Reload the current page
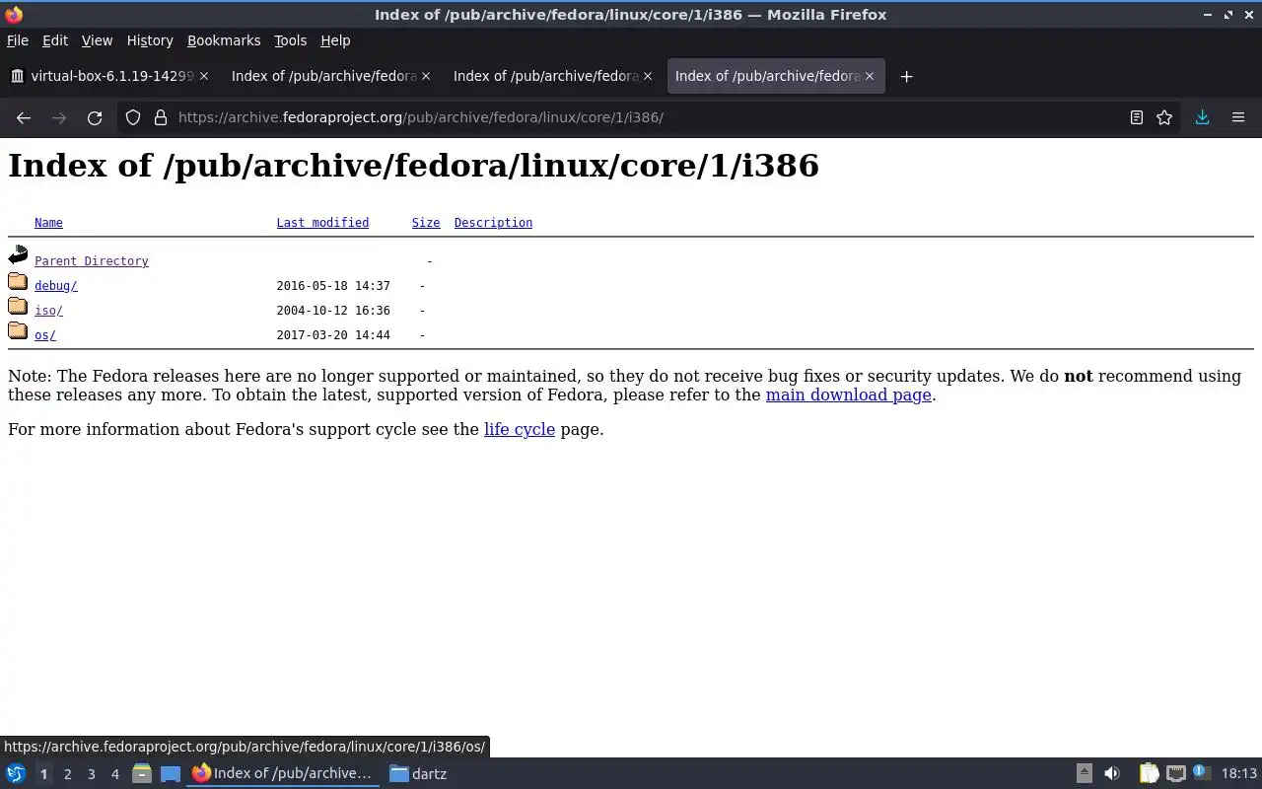 95,117
